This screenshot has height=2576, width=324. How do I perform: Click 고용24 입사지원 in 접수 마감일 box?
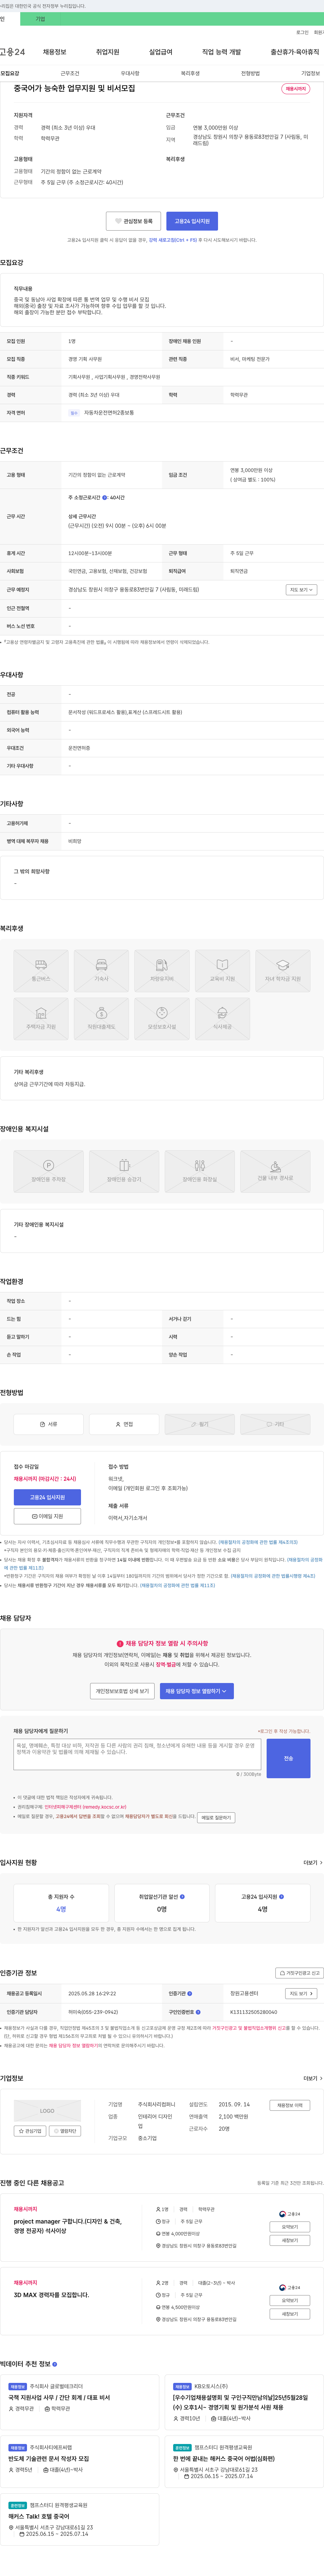tap(47, 1497)
